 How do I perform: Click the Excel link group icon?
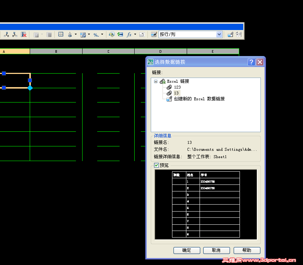click(x=163, y=81)
